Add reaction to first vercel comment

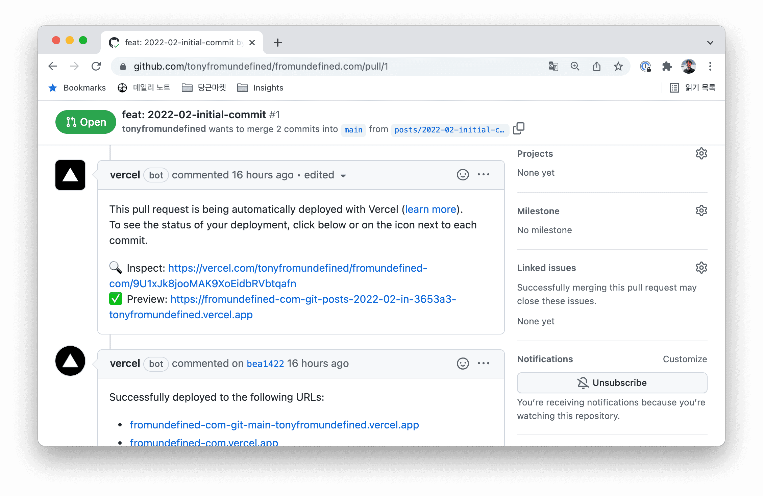[x=463, y=175]
